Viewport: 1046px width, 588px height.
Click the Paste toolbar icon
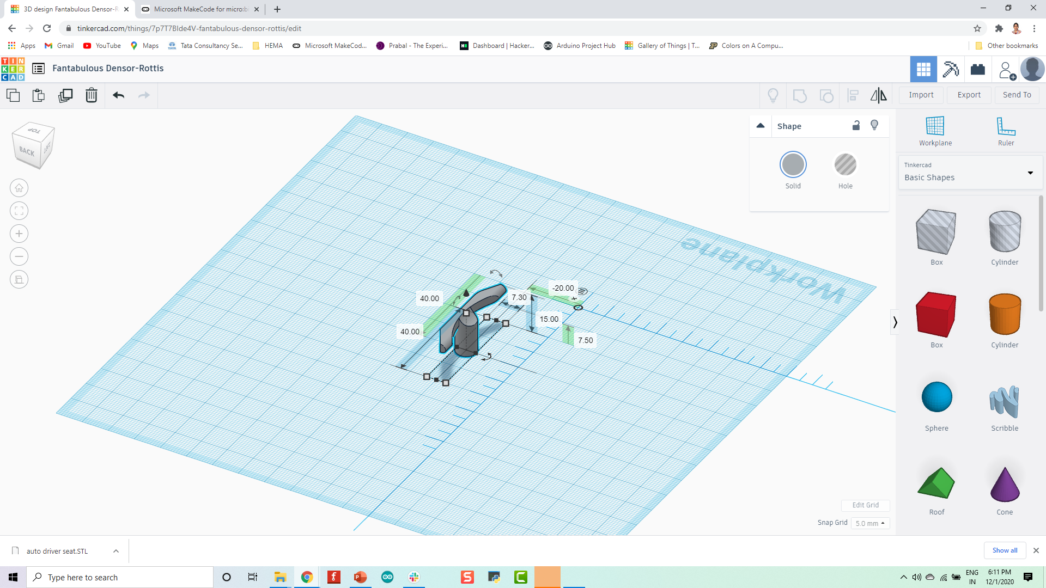tap(39, 95)
